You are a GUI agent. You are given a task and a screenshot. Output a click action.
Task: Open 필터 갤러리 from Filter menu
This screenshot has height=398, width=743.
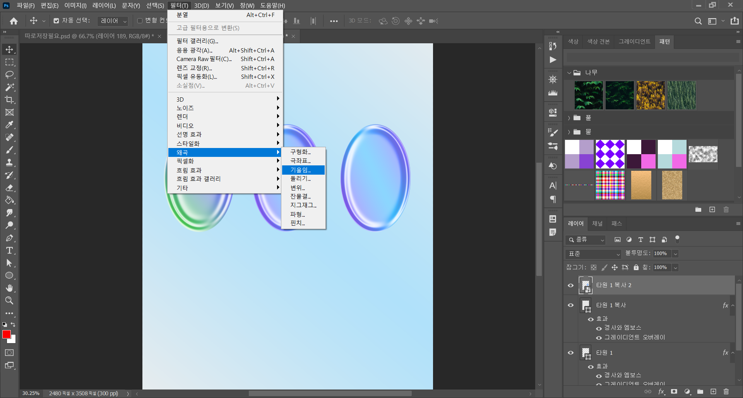click(x=225, y=41)
